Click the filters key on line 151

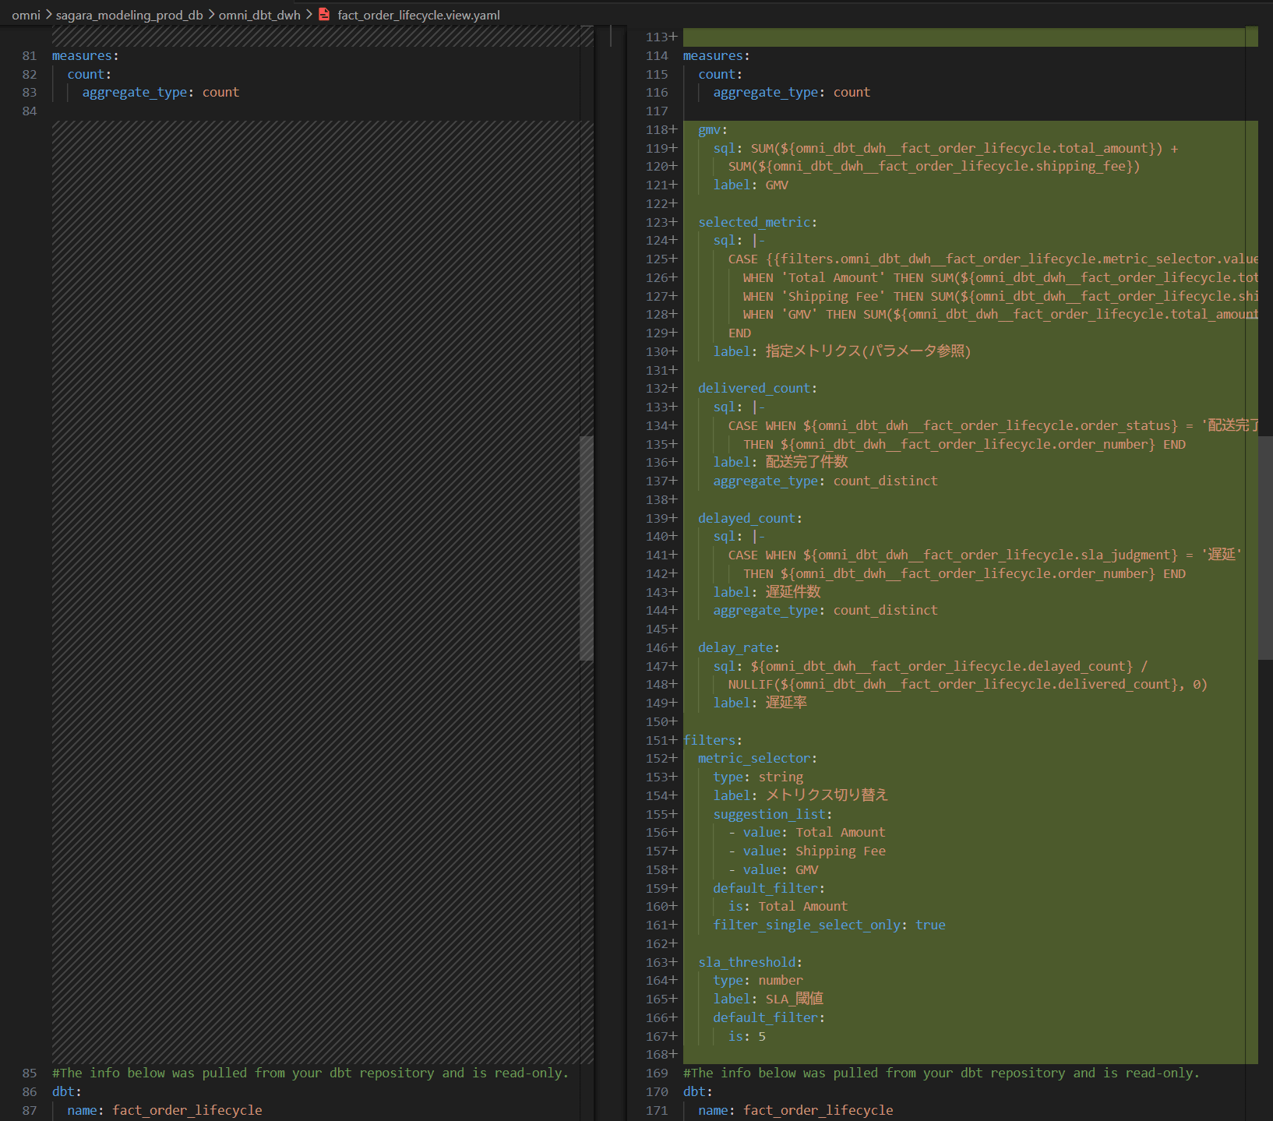[x=709, y=740]
